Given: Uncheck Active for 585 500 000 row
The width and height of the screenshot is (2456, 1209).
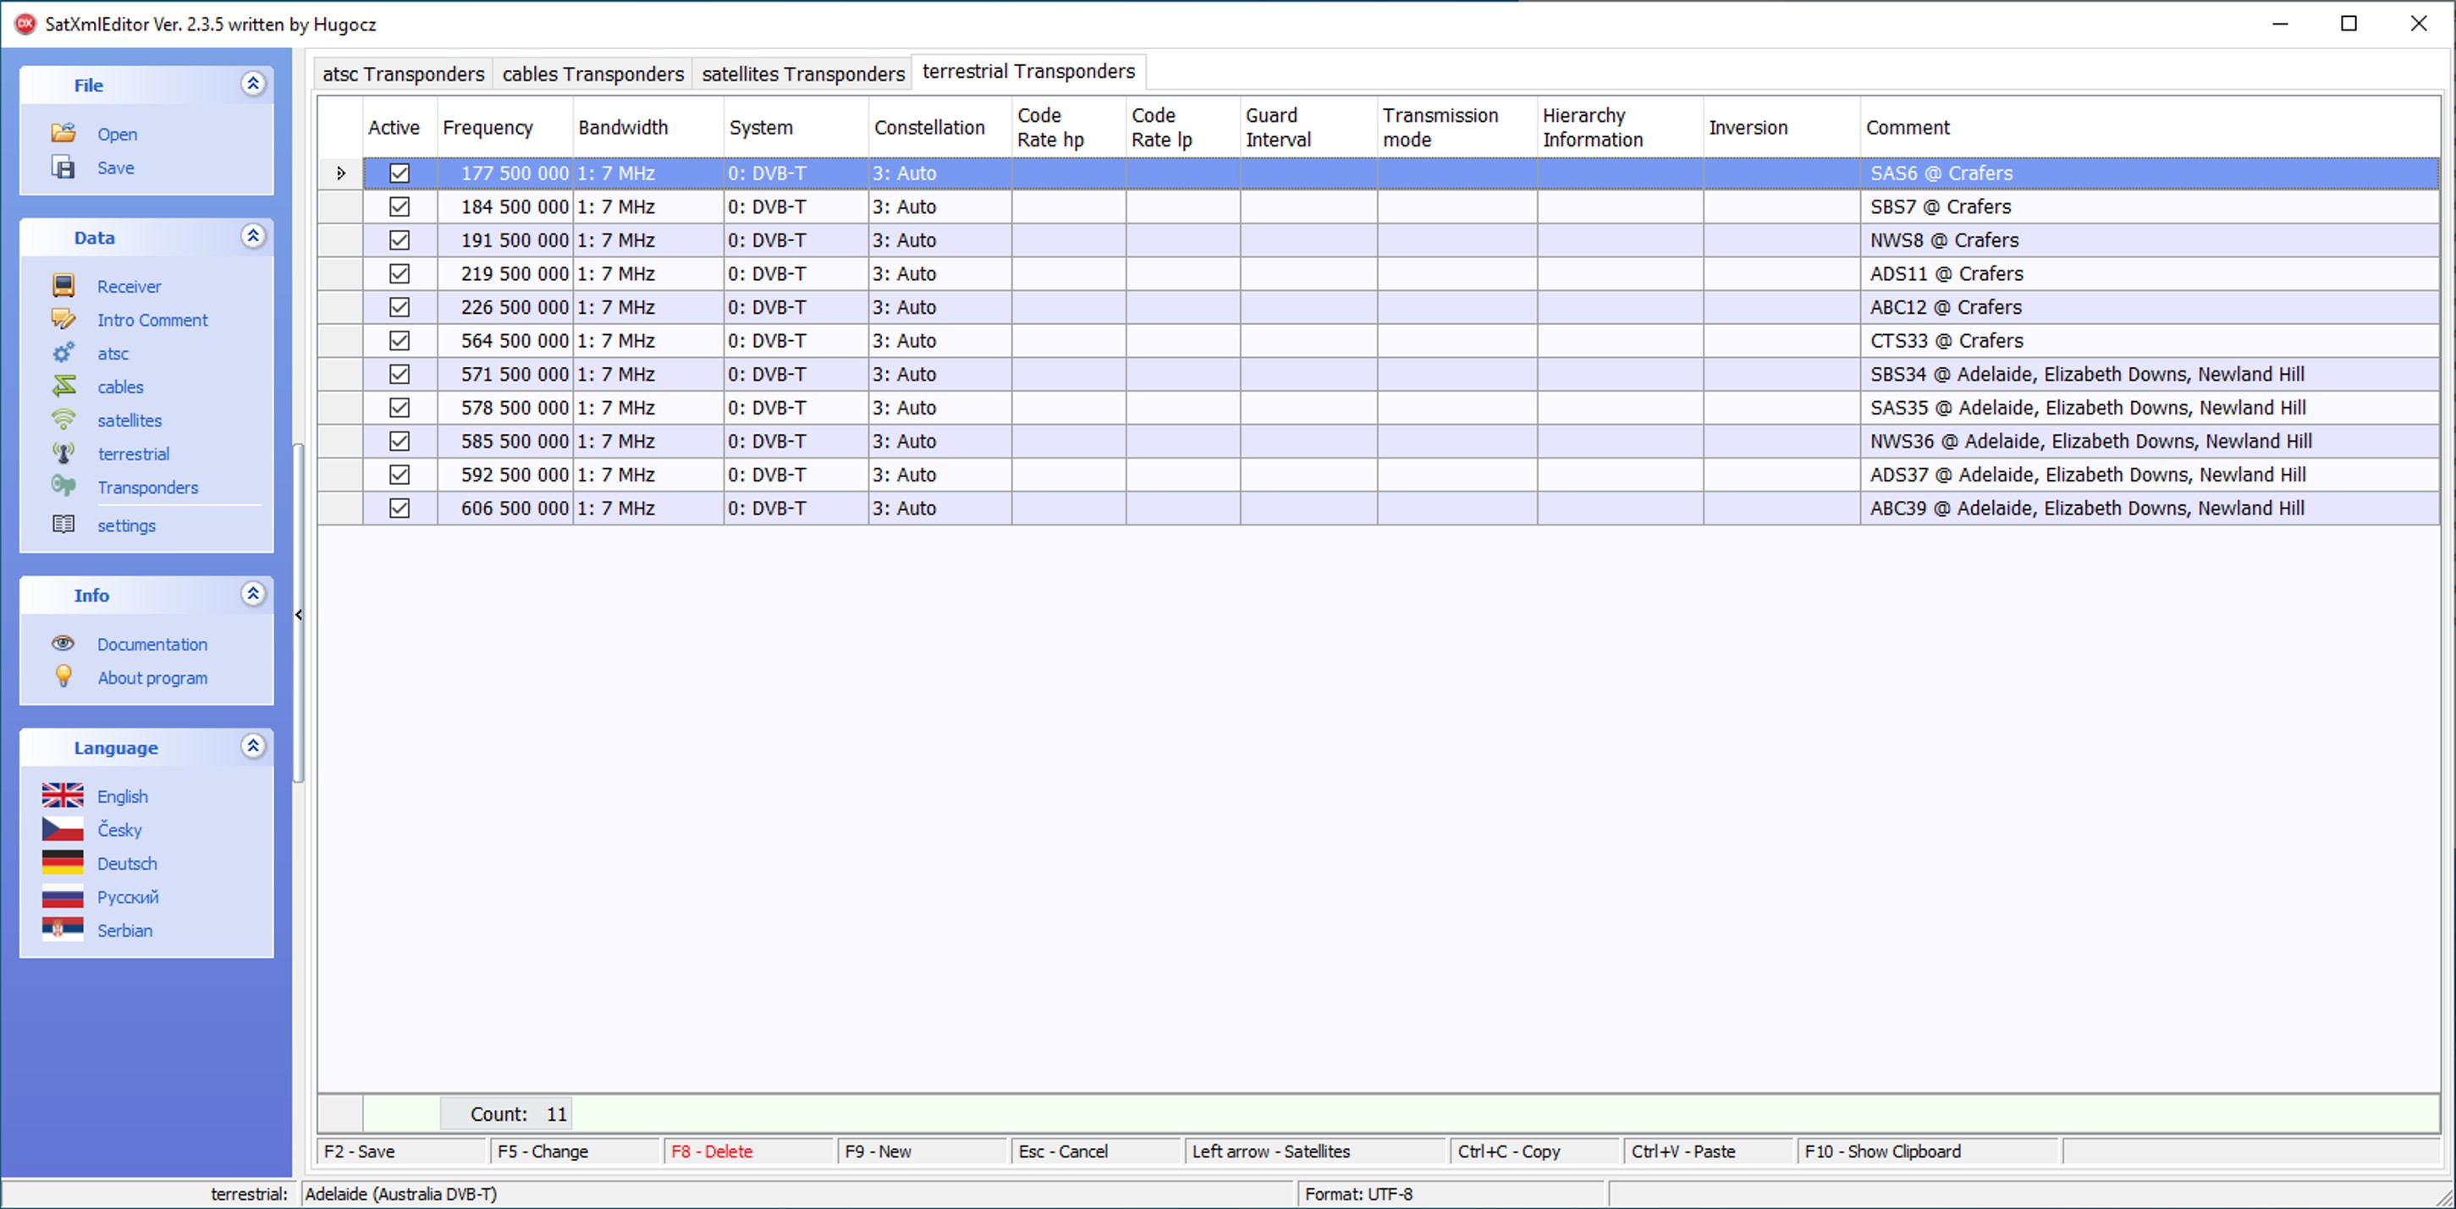Looking at the screenshot, I should pyautogui.click(x=399, y=441).
